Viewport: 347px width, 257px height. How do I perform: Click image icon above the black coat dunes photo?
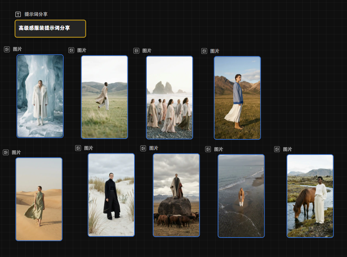(x=78, y=148)
